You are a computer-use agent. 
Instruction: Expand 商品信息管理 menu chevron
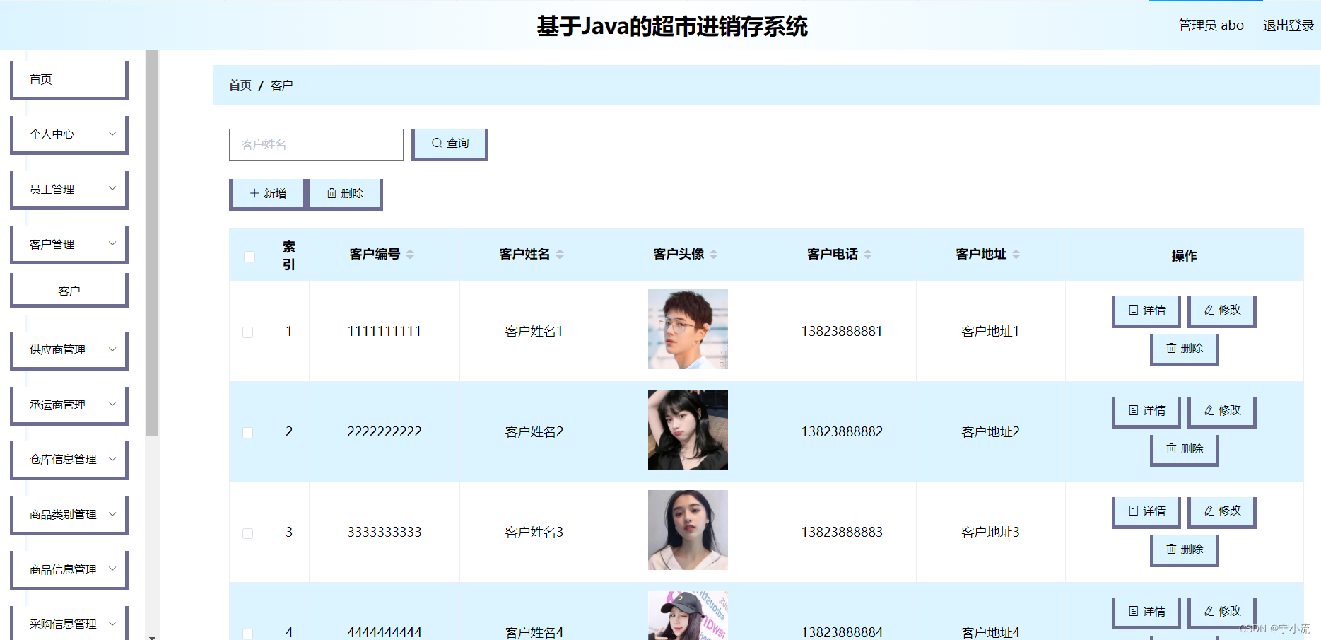coord(112,569)
